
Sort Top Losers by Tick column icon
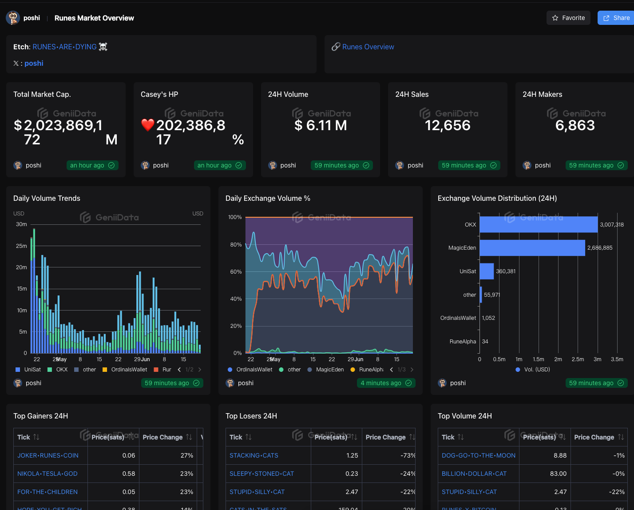[249, 437]
